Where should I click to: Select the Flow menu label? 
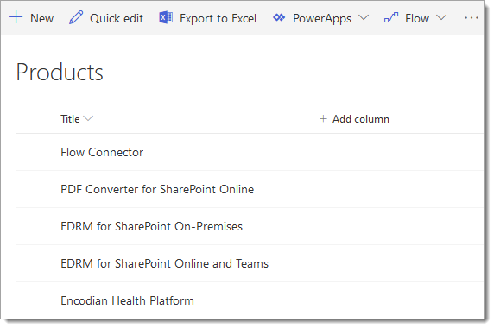click(417, 18)
